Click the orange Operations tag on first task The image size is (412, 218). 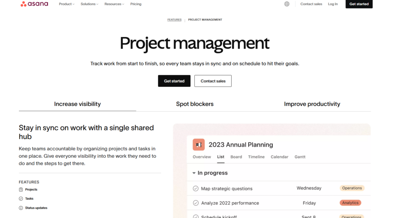tap(352, 188)
